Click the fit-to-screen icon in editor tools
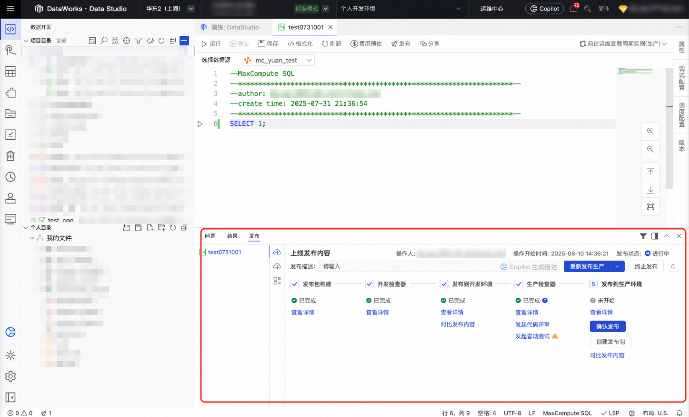This screenshot has height=417, width=689. click(650, 206)
